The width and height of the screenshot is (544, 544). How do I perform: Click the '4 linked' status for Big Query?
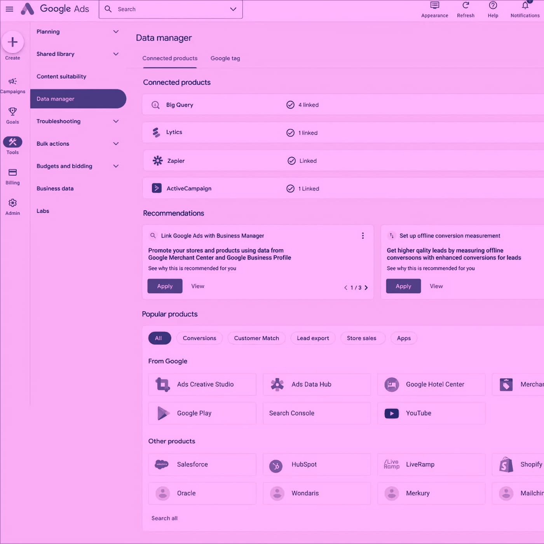(x=303, y=105)
